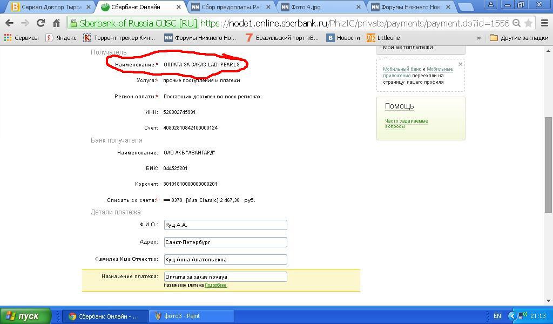Switch to фото3 - Paint taskbar button
The height and width of the screenshot is (324, 553).
pyautogui.click(x=191, y=316)
